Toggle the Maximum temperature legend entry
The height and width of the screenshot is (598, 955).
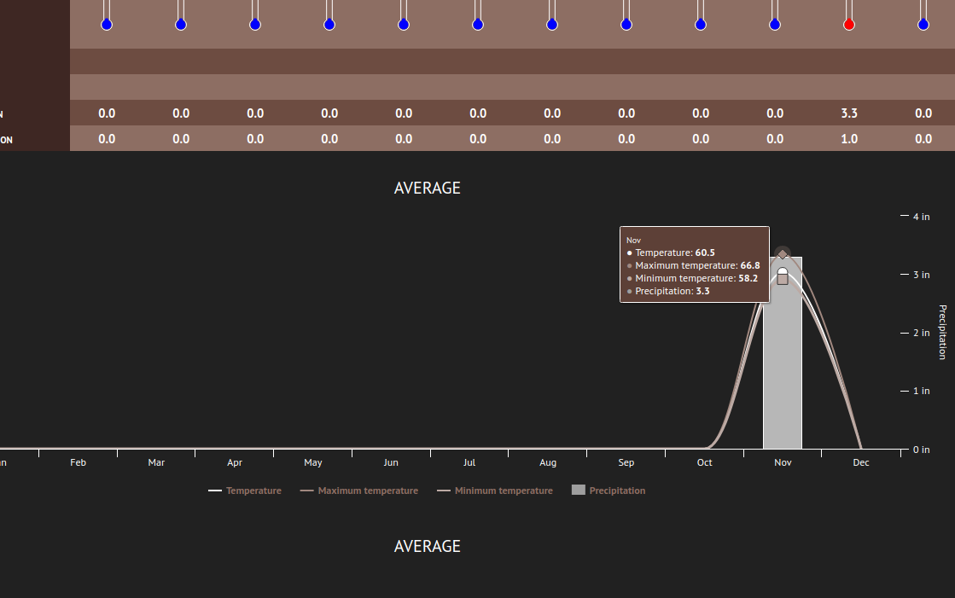(x=358, y=491)
